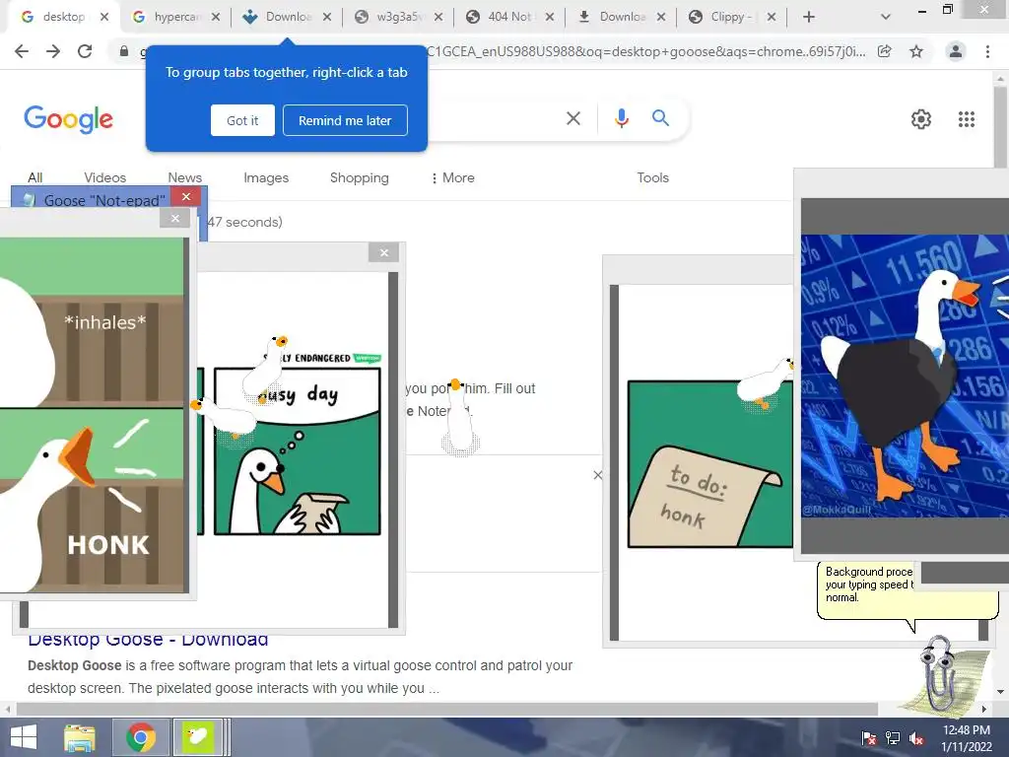Click the stock market goose image
Screen dimensions: 1009x757
[905, 376]
